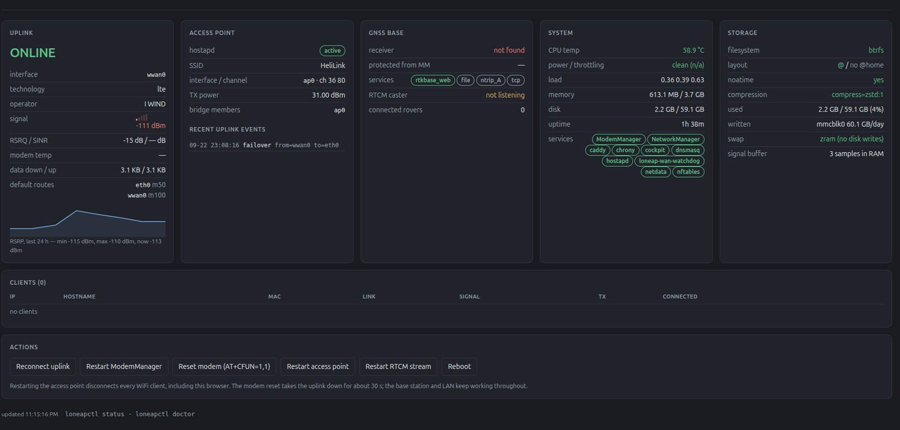900x430 pixels.
Task: Click the NetworkManager service pill
Action: (x=676, y=139)
